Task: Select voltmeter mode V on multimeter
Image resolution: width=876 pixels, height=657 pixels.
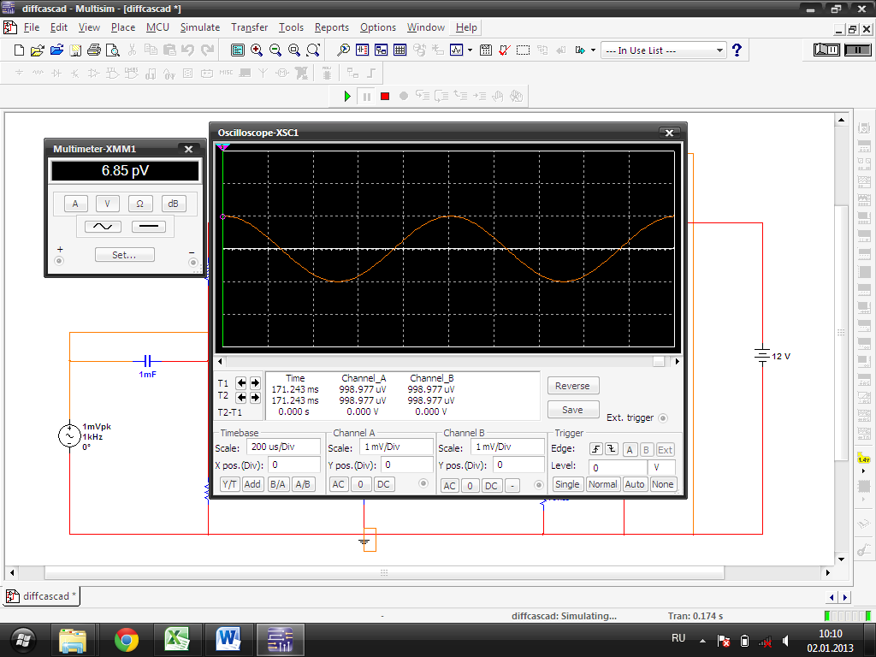Action: coord(107,204)
